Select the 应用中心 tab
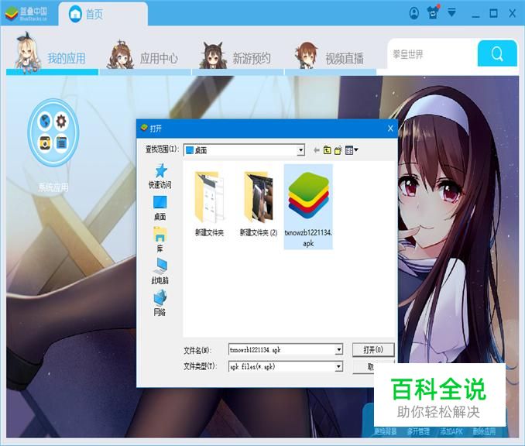This screenshot has width=525, height=446. tap(145, 57)
